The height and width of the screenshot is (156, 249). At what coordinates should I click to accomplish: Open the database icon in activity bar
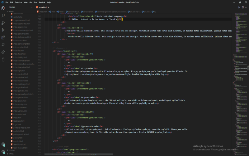(x=3, y=60)
